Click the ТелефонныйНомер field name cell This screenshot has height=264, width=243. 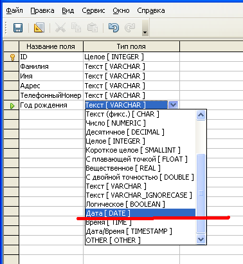[51, 95]
